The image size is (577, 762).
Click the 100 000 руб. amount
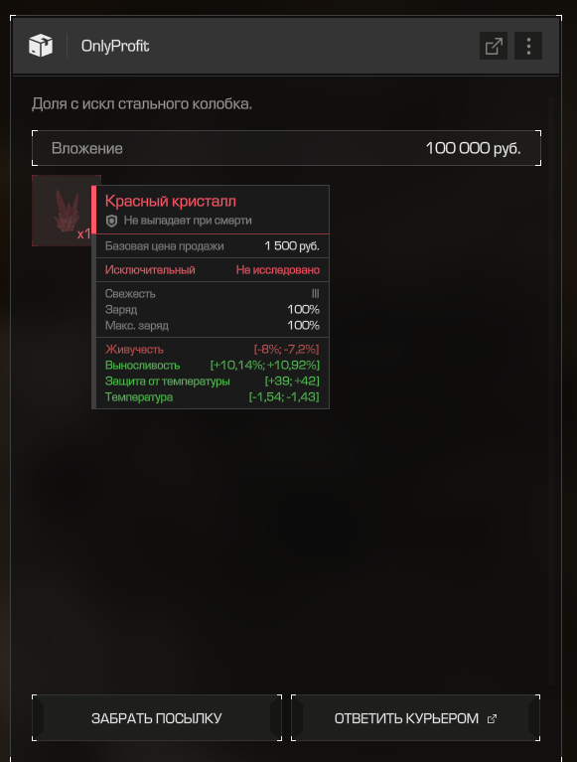point(473,148)
